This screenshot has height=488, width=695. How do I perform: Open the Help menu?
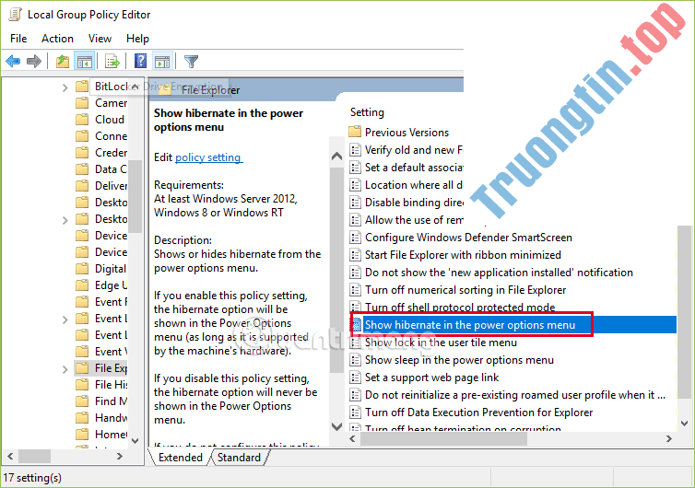(x=137, y=39)
